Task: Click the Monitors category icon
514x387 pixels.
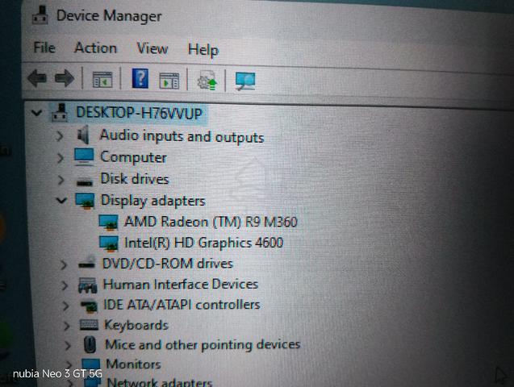Action: [x=91, y=365]
